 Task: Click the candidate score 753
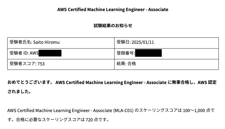41,64
